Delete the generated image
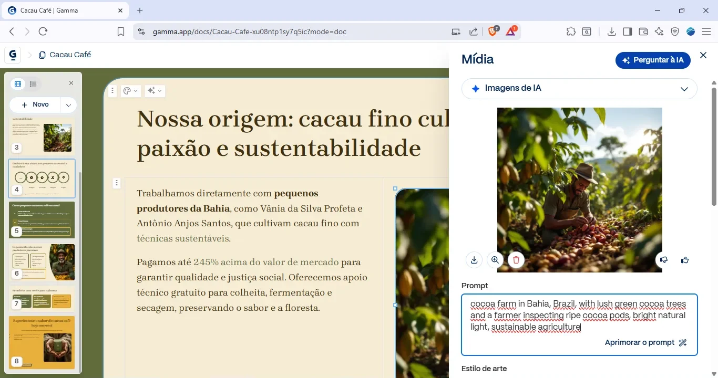 coord(516,260)
